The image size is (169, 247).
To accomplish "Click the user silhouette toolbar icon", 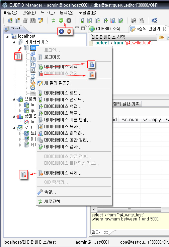I will [25, 20].
